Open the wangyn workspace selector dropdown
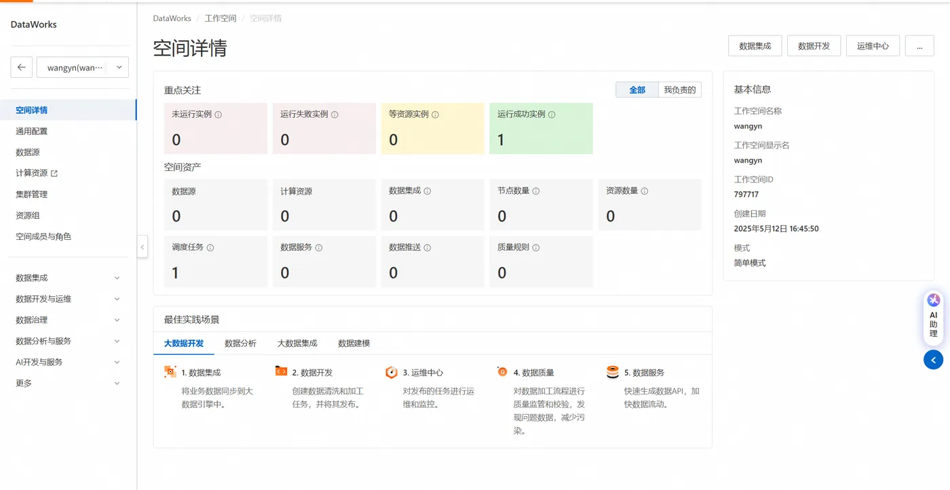Screen dimensions: 950x490 [x=82, y=68]
